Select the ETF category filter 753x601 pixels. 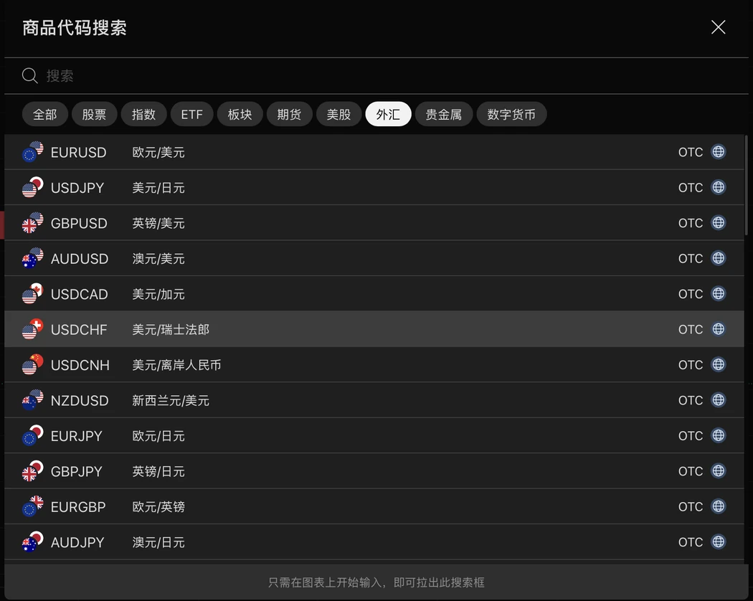coord(191,114)
